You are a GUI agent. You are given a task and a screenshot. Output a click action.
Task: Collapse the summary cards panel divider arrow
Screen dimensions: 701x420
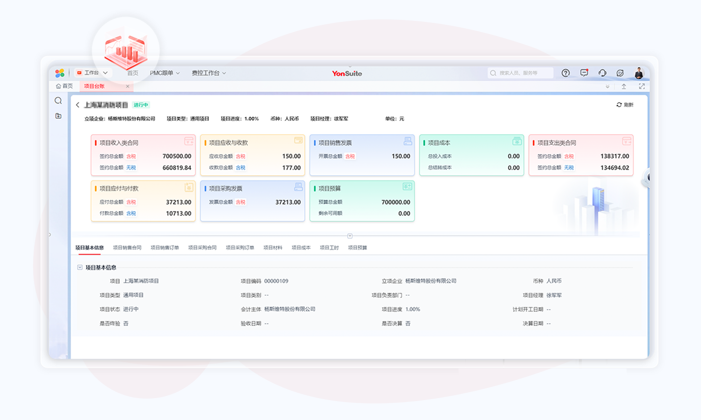click(350, 236)
